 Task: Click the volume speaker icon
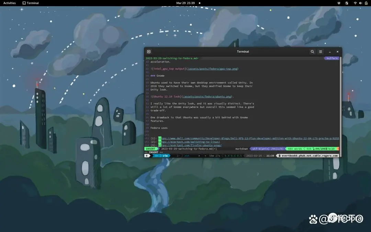click(x=361, y=3)
